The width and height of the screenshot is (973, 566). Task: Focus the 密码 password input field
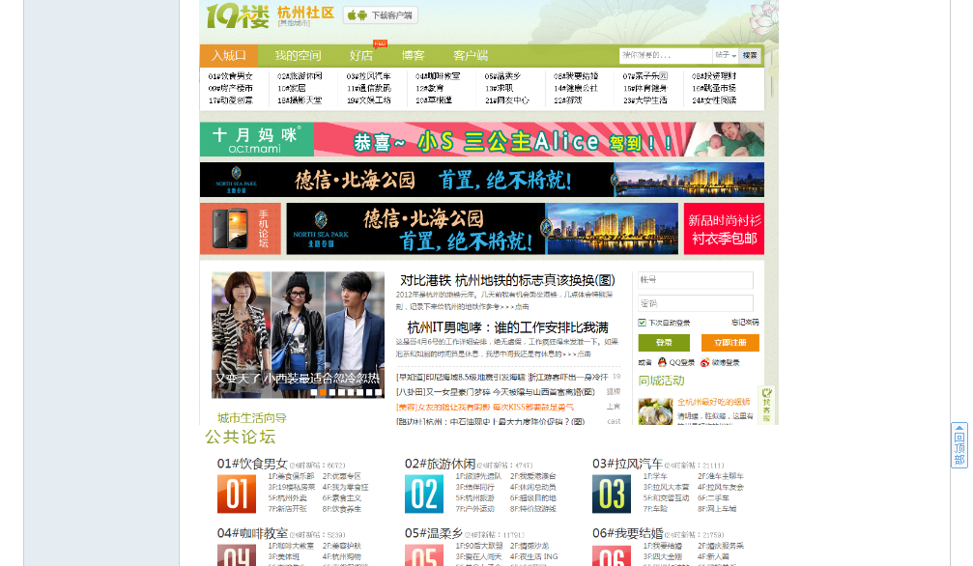pos(696,303)
